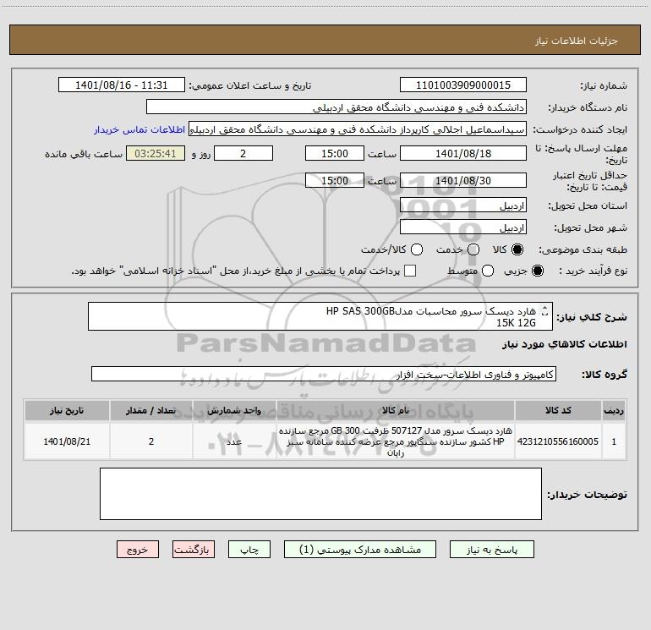Click the price validity date 1401/08/30 field
651x630 pixels.
coord(463,180)
